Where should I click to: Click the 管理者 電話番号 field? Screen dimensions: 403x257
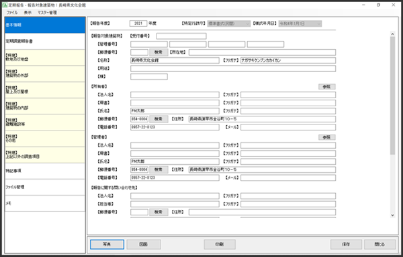pos(175,178)
